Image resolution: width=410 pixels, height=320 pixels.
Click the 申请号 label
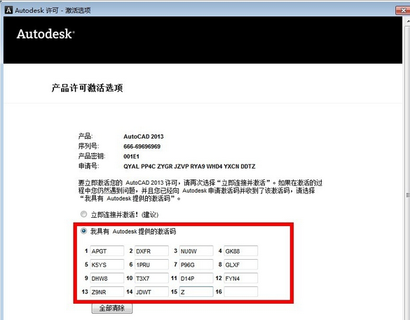(88, 166)
